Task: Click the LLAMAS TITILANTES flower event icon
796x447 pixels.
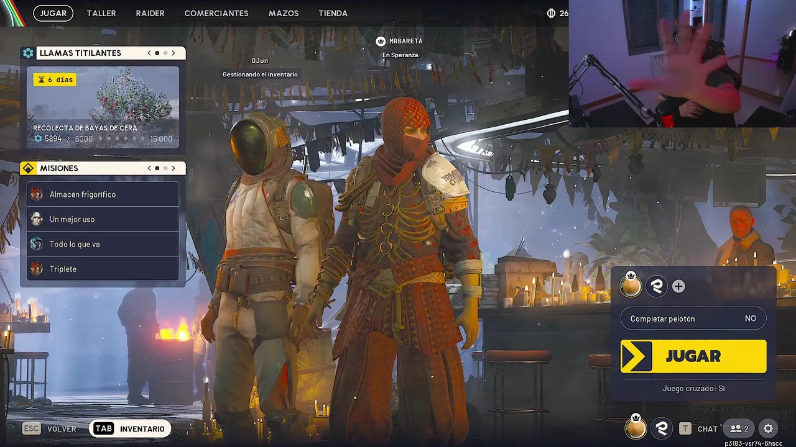Action: coord(28,53)
